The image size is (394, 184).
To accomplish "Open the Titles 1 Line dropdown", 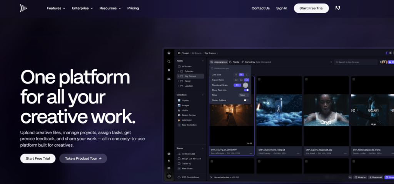I will [x=244, y=95].
